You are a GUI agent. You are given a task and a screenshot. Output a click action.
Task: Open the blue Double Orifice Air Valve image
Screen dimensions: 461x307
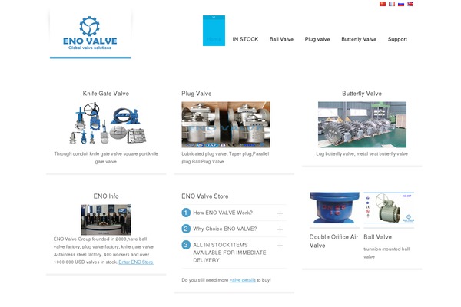334,208
